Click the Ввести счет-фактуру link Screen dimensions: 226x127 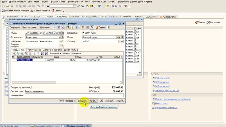pyautogui.click(x=35, y=91)
